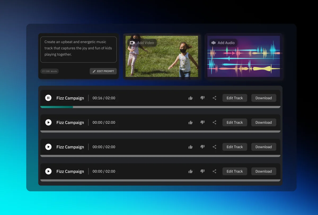Like the third Fizz Campaign track
318x215 pixels.
click(191, 147)
